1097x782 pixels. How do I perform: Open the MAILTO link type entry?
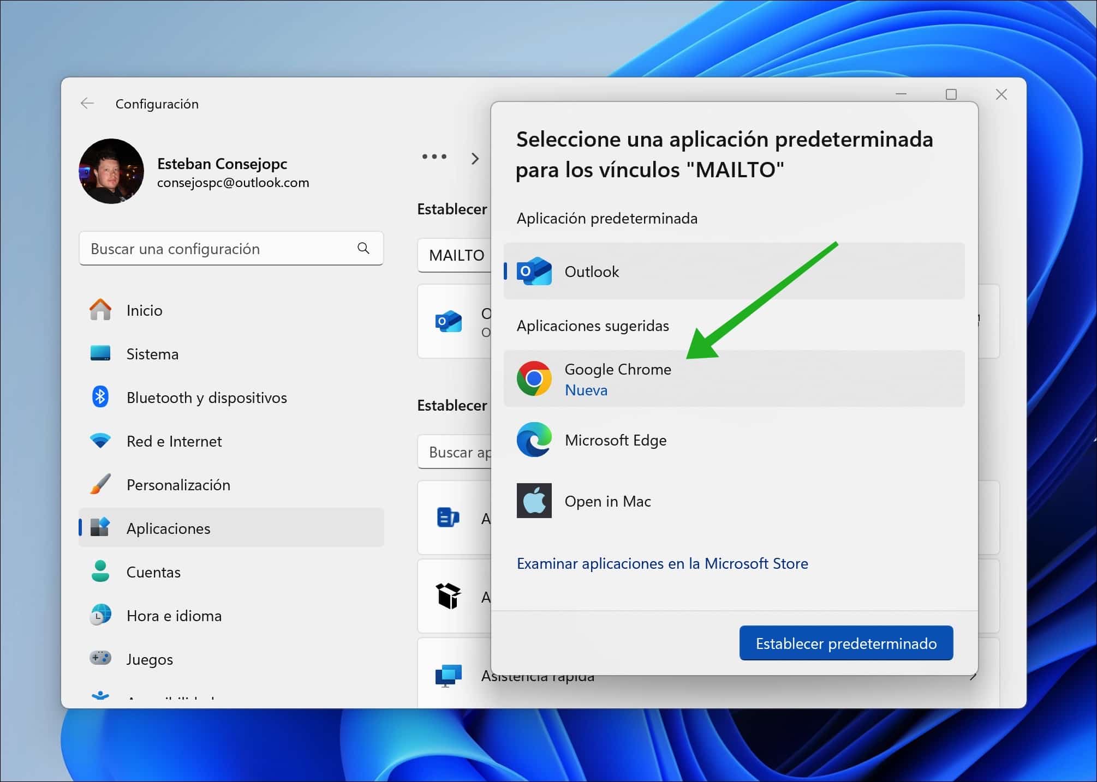point(456,255)
